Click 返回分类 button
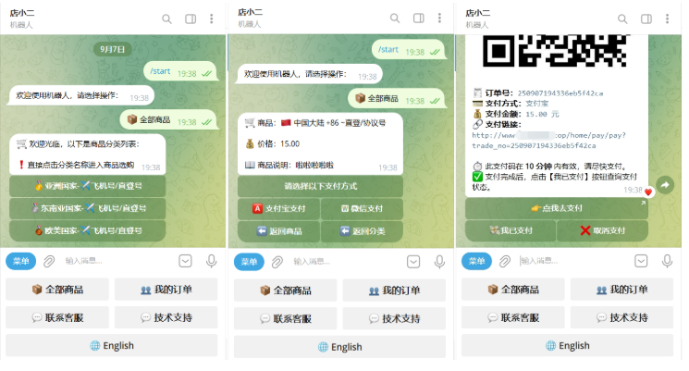Image resolution: width=689 pixels, height=371 pixels. [x=363, y=230]
